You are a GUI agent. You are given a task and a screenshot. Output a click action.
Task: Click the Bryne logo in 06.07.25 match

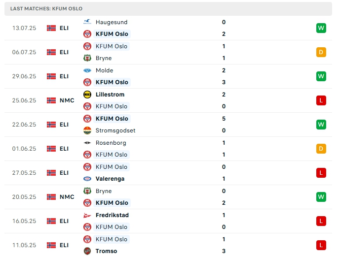87,58
